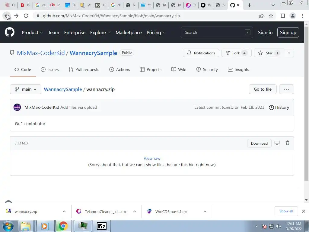Open Windows Explorer from taskbar

coord(26,226)
